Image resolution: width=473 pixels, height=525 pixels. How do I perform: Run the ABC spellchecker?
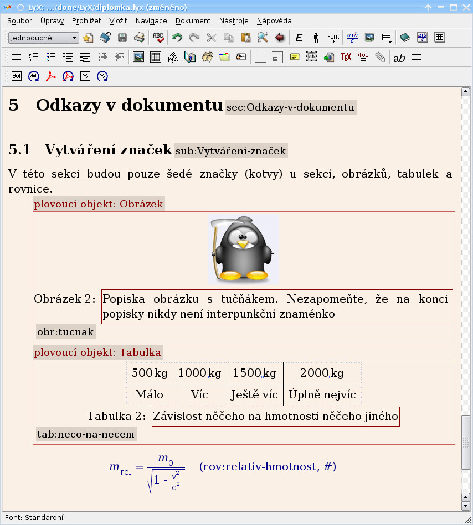[158, 38]
